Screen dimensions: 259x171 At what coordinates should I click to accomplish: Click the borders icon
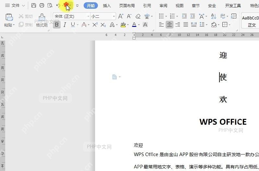[x=225, y=25]
